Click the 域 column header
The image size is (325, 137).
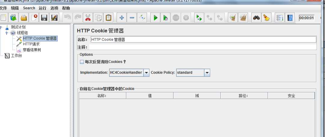coord(197,96)
